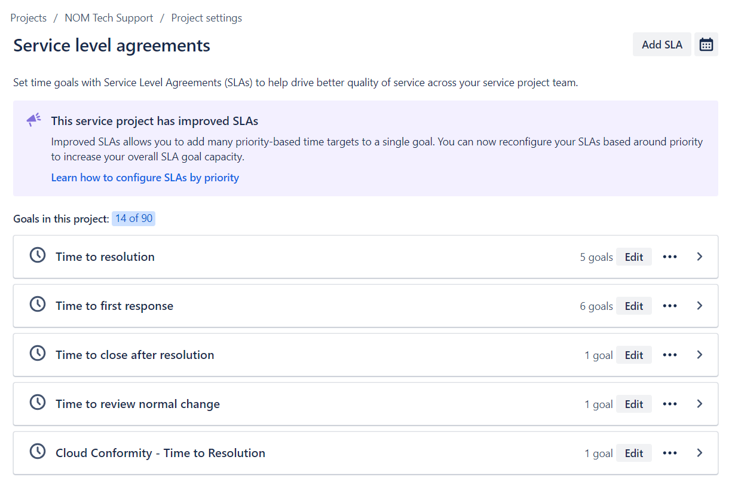Expand Time to close after resolution chevron

[700, 355]
